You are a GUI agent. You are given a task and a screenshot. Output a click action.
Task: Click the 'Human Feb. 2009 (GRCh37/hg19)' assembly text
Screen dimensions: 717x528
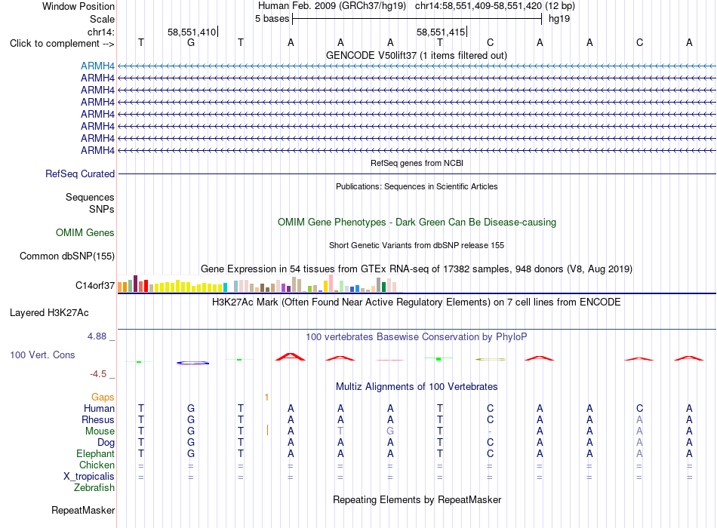(332, 6)
